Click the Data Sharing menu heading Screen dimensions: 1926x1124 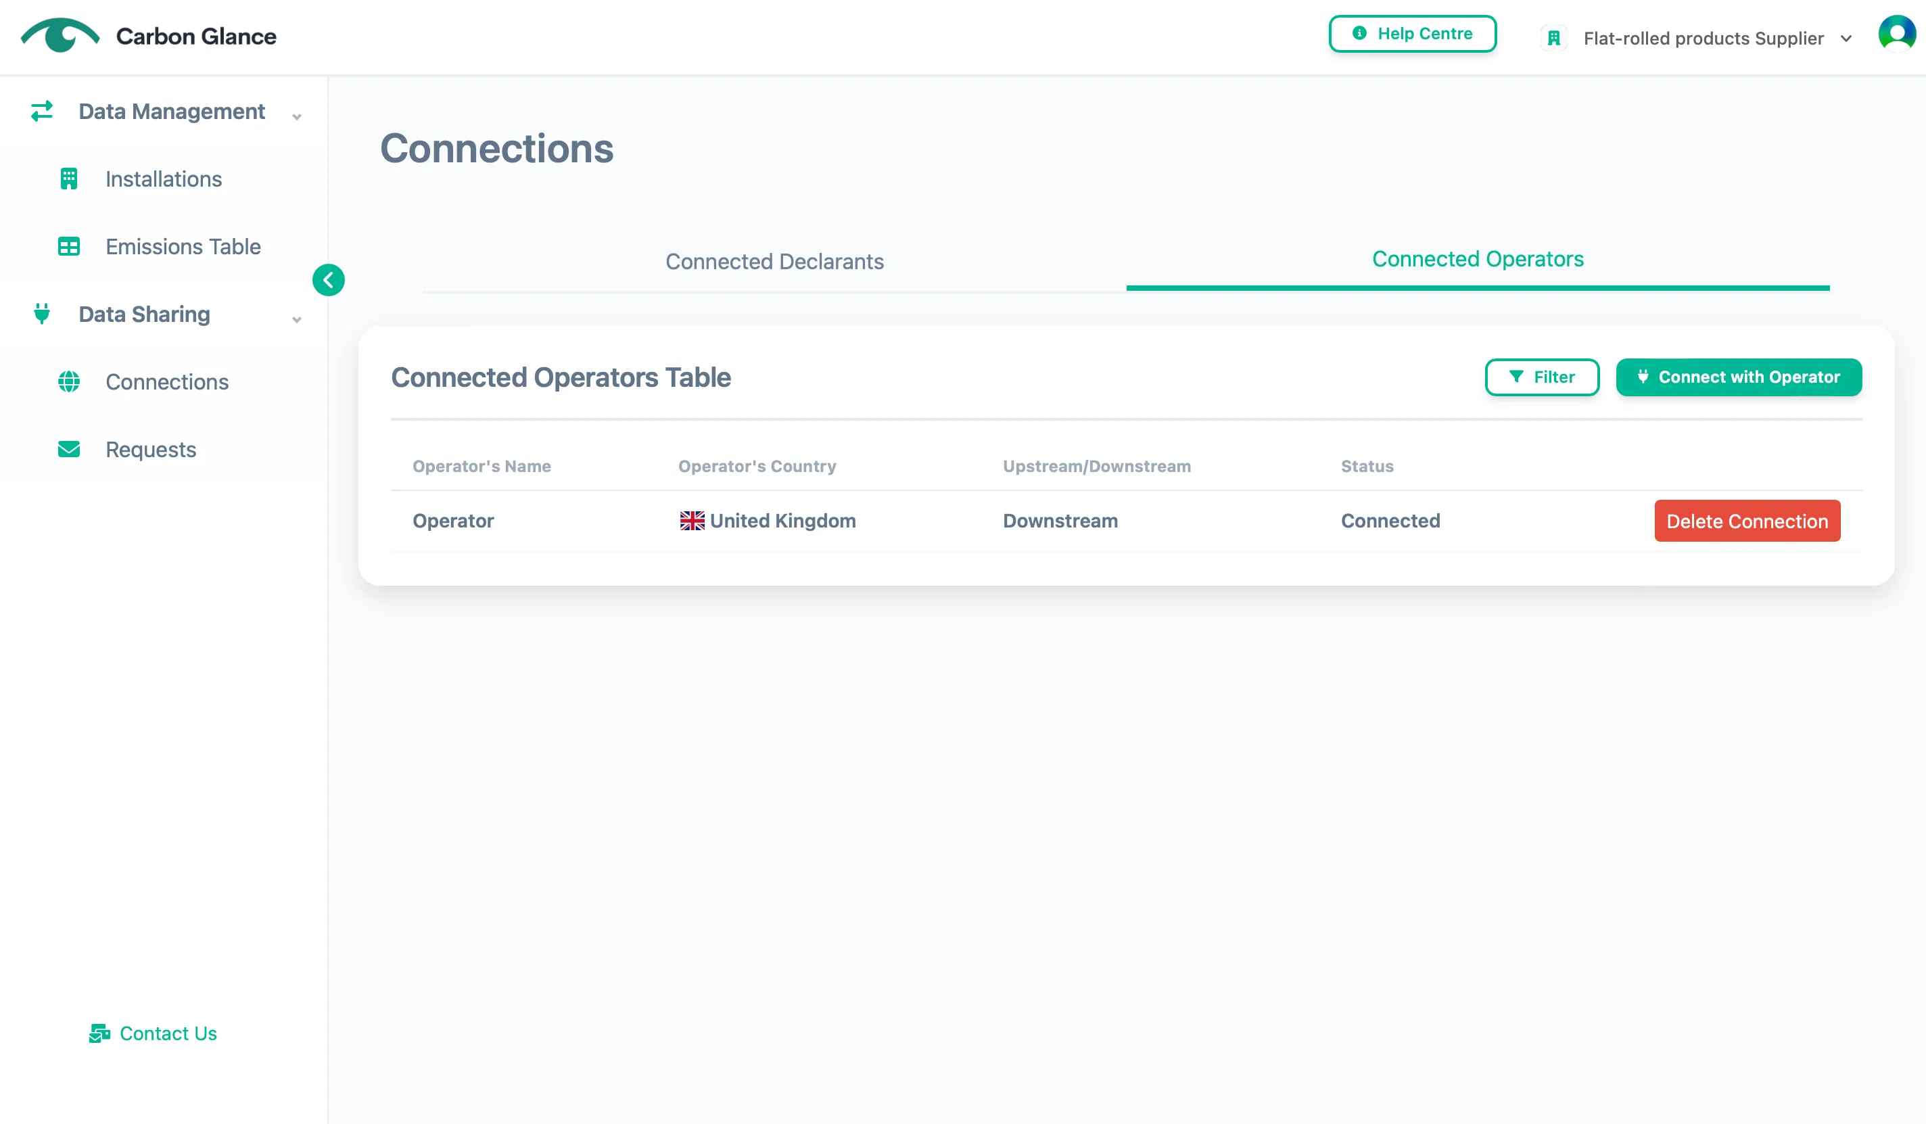(145, 314)
